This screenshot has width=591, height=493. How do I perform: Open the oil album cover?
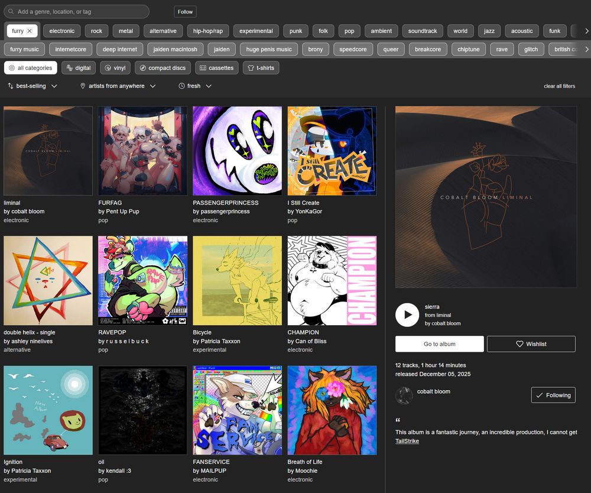point(142,410)
